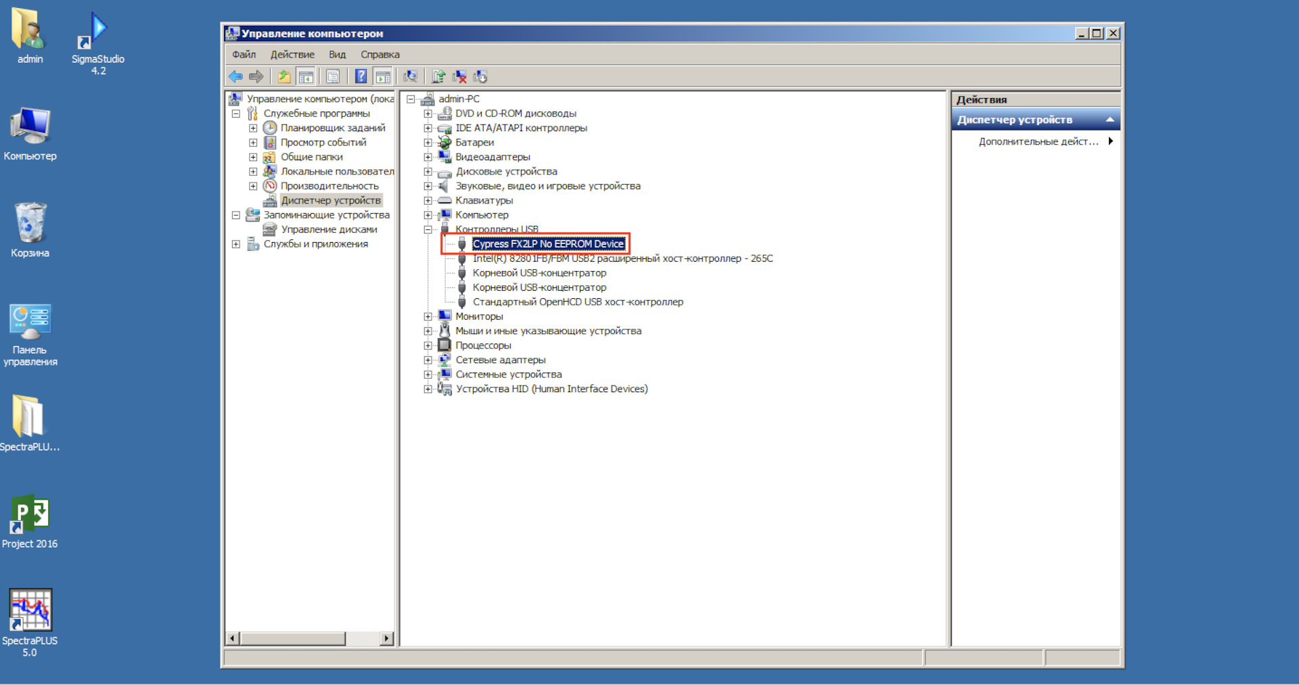The image size is (1299, 685).
Task: Collapse Запоминающие устройства node
Action: tap(236, 215)
